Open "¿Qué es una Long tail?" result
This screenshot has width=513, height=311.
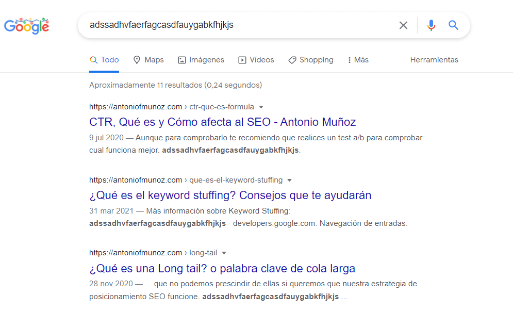point(222,269)
